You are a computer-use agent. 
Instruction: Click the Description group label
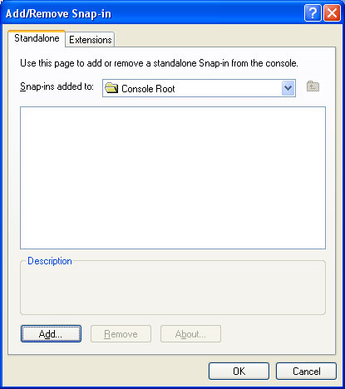pos(50,261)
